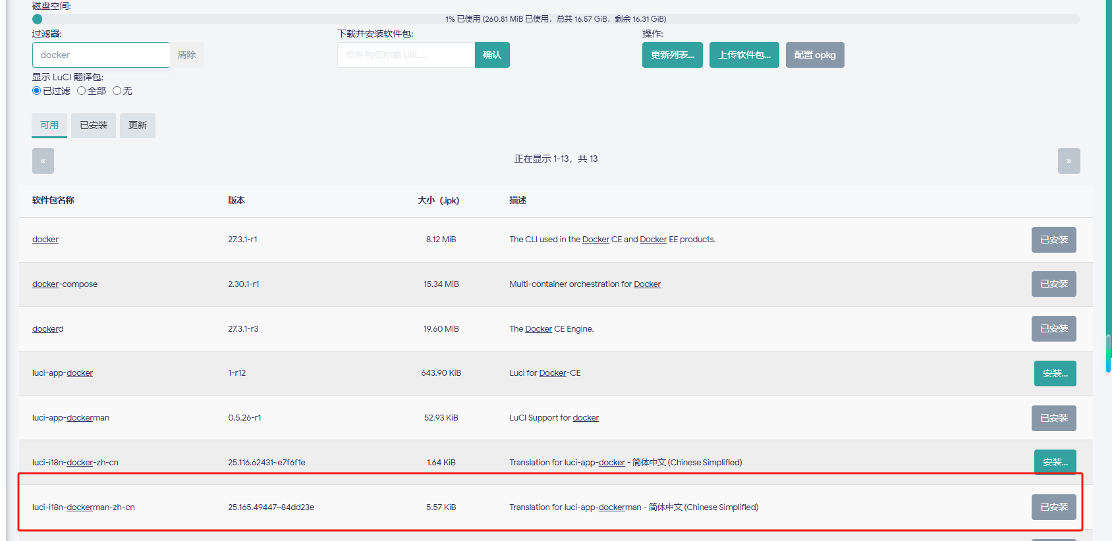The image size is (1112, 541).
Task: Click the docker filter input field
Action: tap(101, 55)
